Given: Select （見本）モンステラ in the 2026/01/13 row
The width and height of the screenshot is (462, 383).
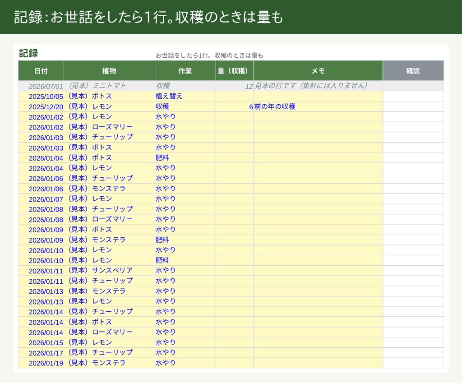Looking at the screenshot, I should (x=109, y=291).
